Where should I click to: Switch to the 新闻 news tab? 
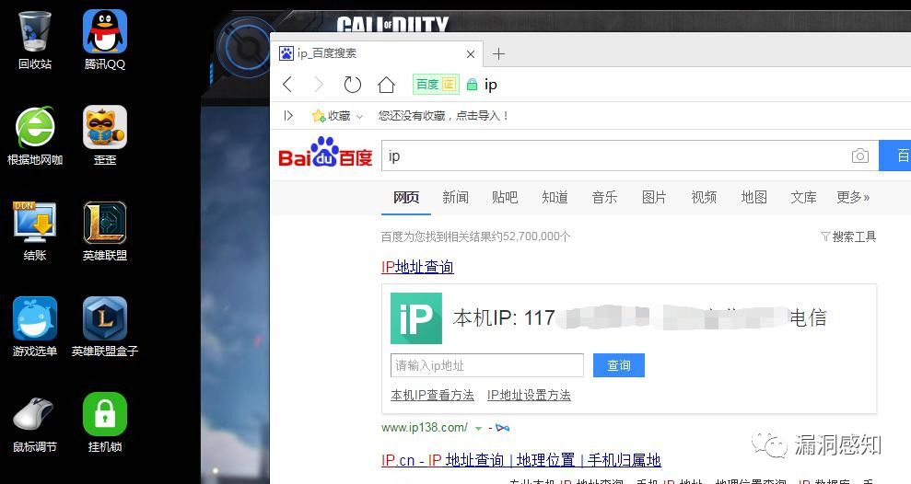pyautogui.click(x=455, y=197)
